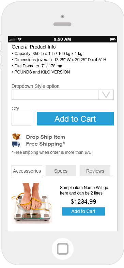Open dropdown using the chevron arrow
The width and height of the screenshot is (124, 268).
pyautogui.click(x=106, y=95)
